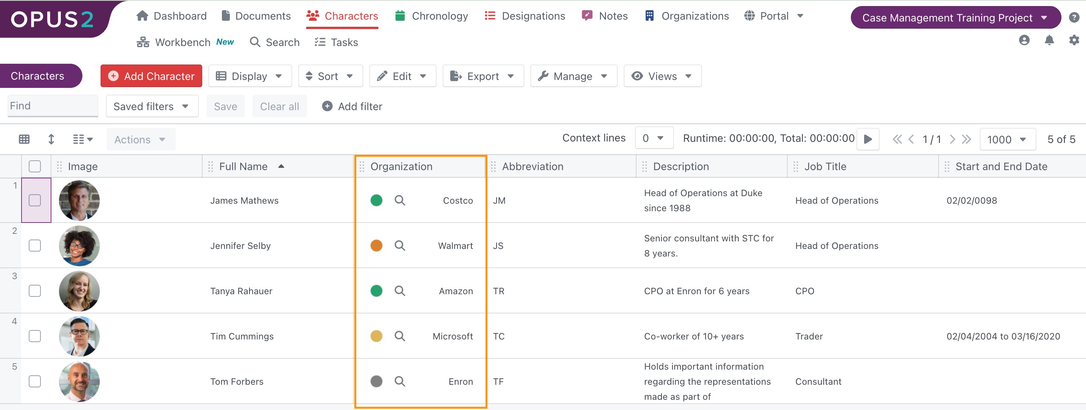Open the help question mark icon
Image resolution: width=1086 pixels, height=410 pixels.
1074,18
